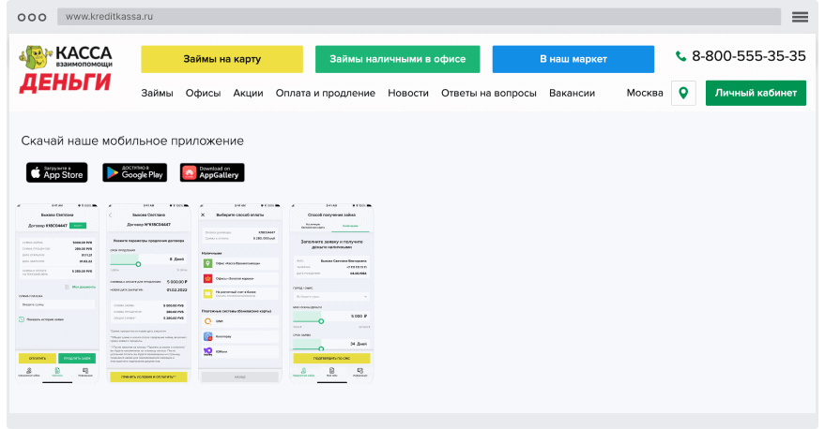The height and width of the screenshot is (429, 825).
Task: Tap yellow ПРИНЯТЬ УСЛОВИЯ И ОПЛАТИТЬ button
Action: tap(148, 377)
